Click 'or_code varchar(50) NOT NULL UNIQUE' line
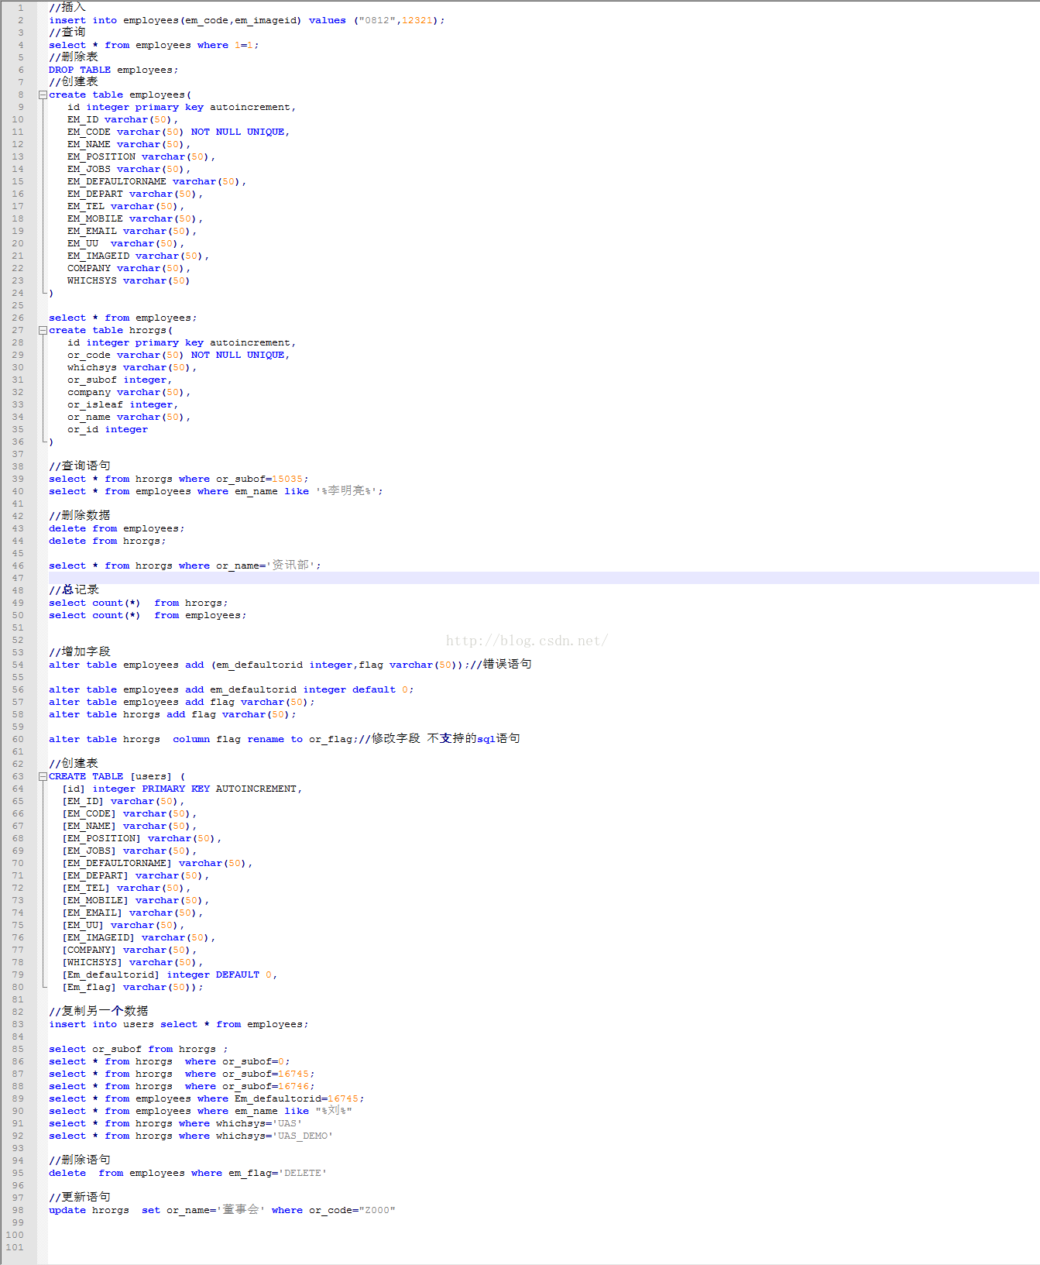This screenshot has height=1265, width=1040. click(x=178, y=355)
